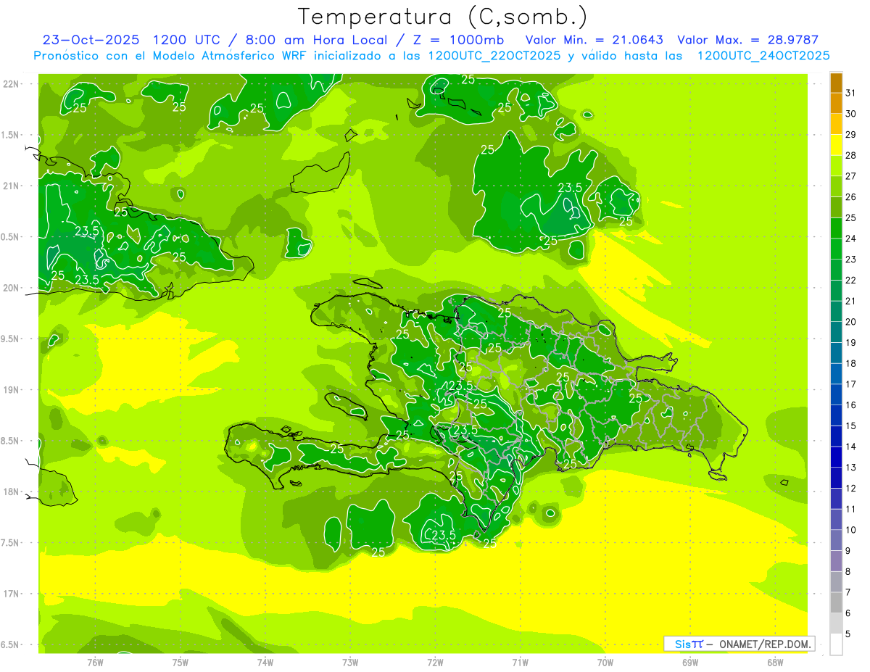Click the 20 label on the color scale
The width and height of the screenshot is (870, 672).
coord(851,322)
